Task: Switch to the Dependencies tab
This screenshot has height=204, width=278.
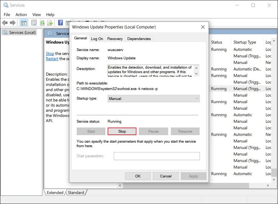Action: [x=139, y=38]
